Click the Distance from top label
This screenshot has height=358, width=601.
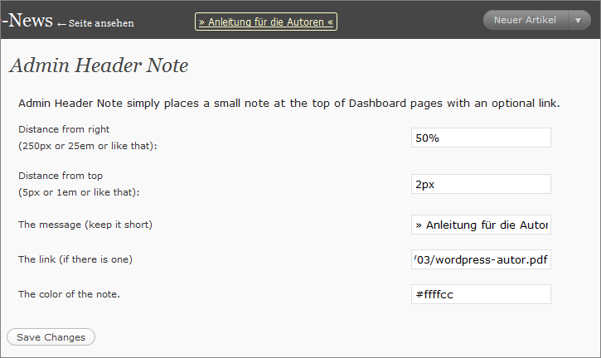tap(61, 176)
